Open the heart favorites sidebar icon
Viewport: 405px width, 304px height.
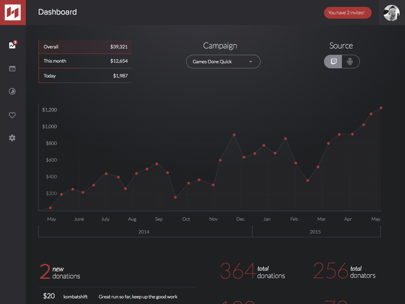point(12,115)
